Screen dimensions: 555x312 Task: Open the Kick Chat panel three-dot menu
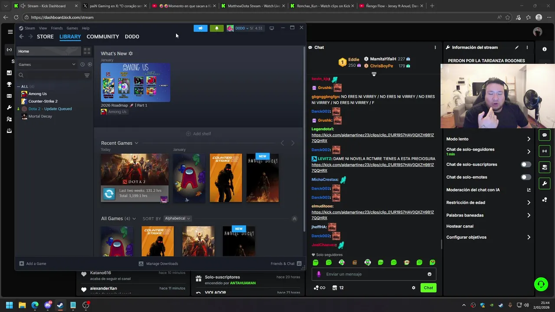point(435,48)
